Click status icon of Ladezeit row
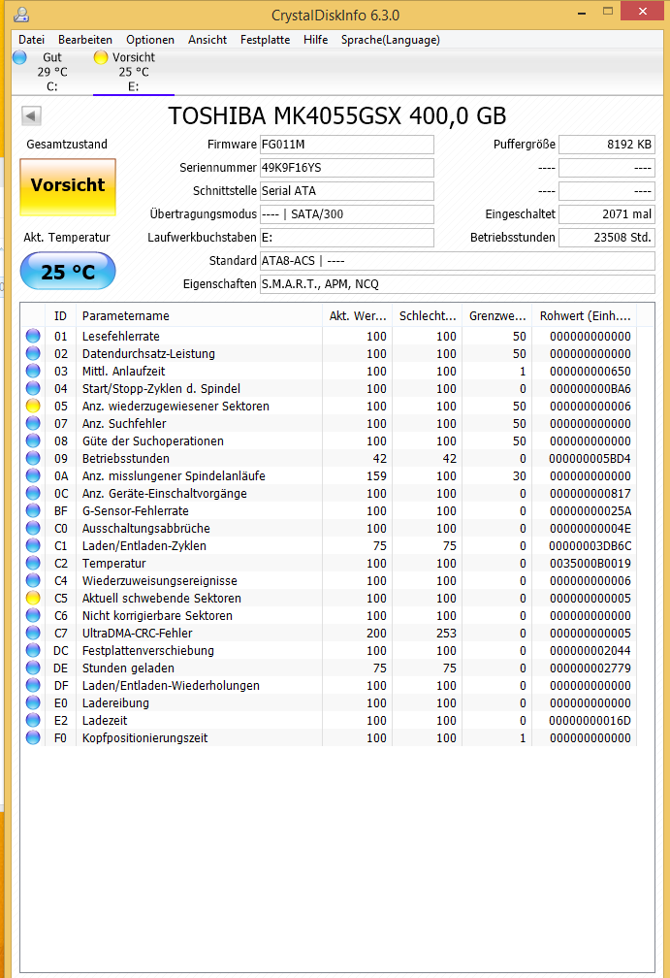 (33, 720)
